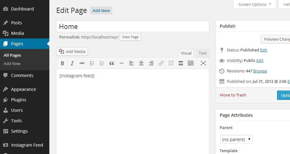This screenshot has width=290, height=154.
Task: Click the page title field
Action: click(133, 26)
